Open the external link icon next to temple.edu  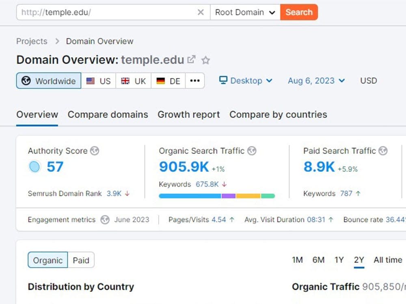coord(191,60)
